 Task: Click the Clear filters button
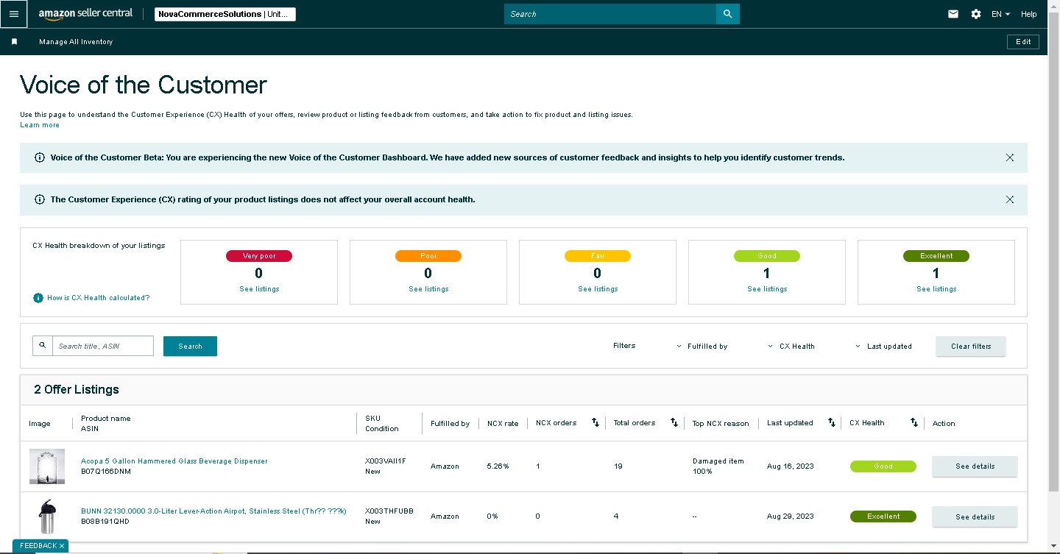[x=971, y=347]
